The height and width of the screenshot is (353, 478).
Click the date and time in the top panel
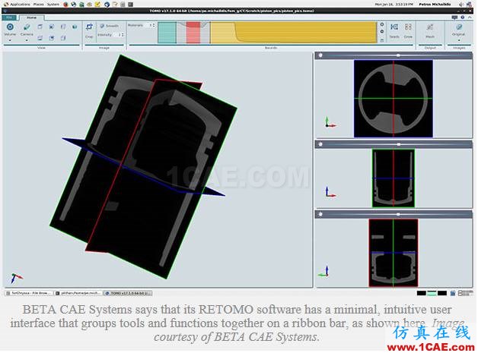[394, 5]
